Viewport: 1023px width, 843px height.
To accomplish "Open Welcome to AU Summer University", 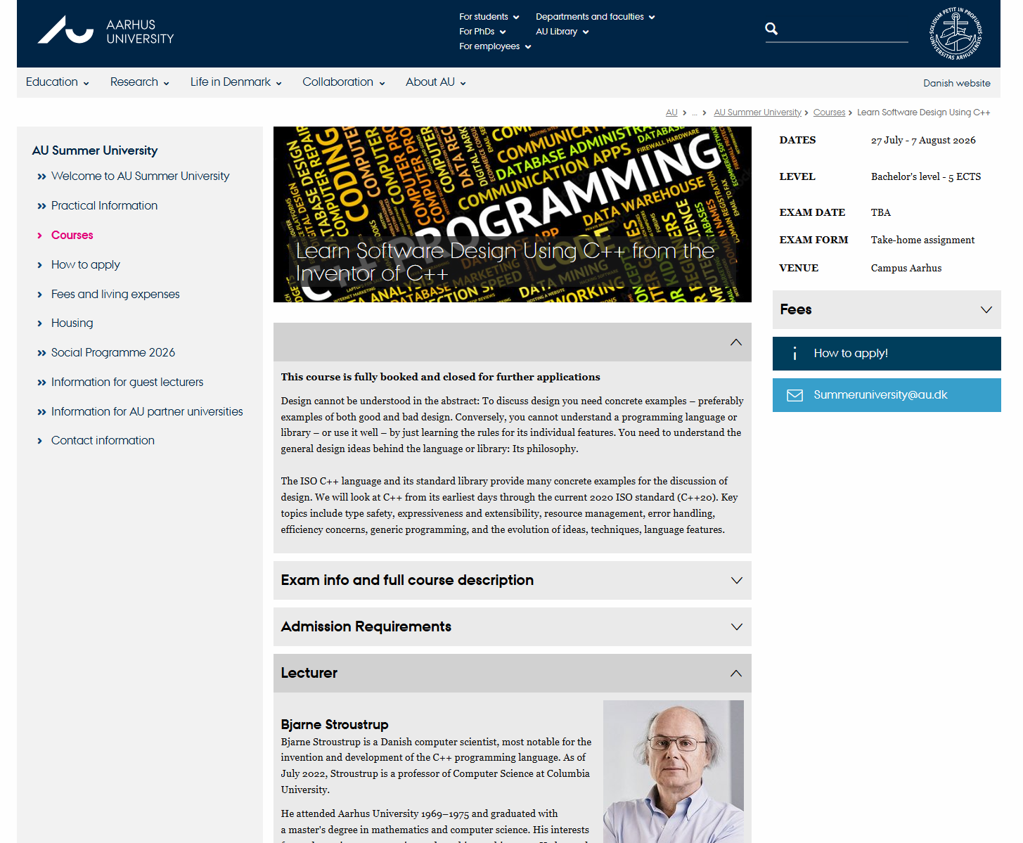I will [x=140, y=176].
